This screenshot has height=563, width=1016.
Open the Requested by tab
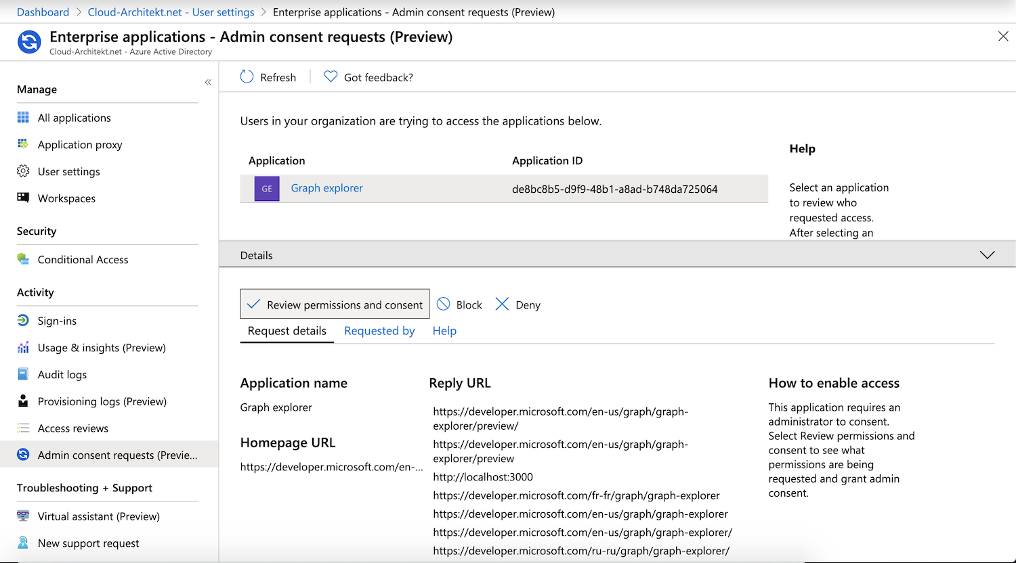coord(379,331)
